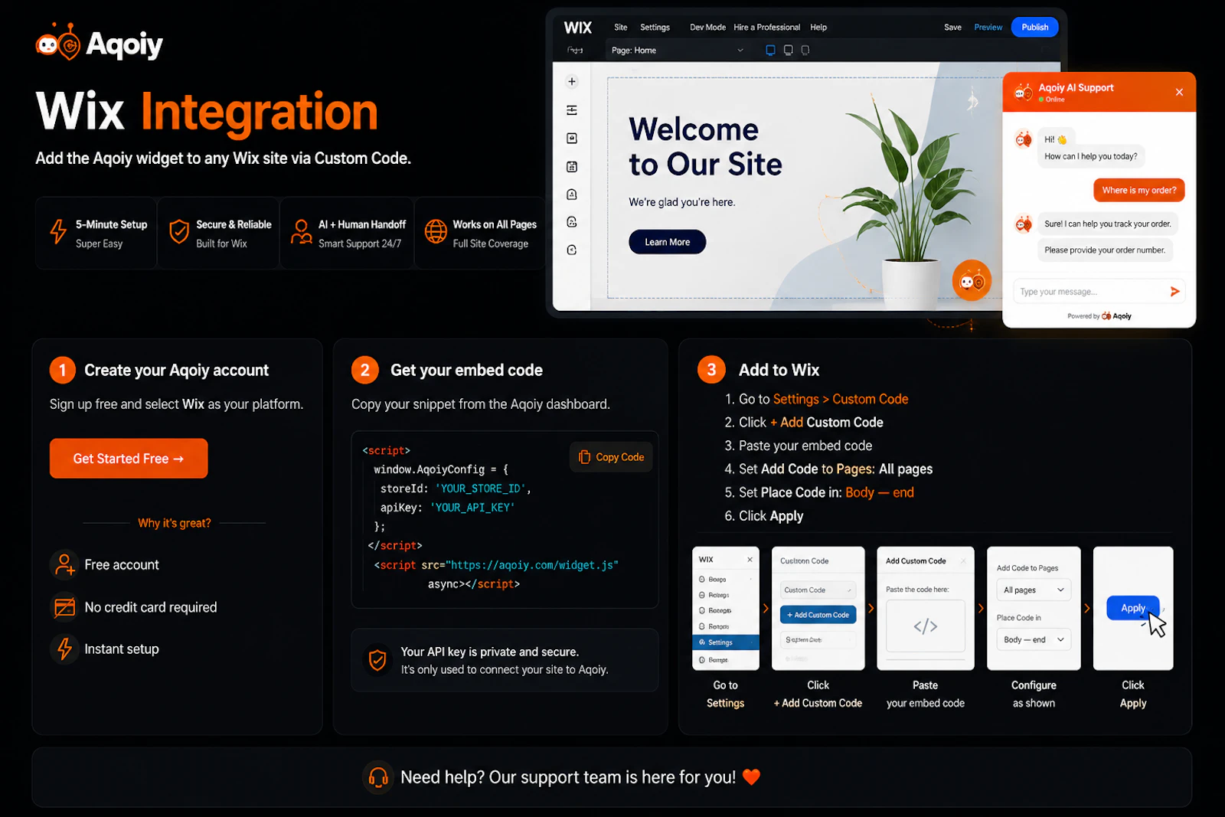
Task: Click the 'Wix Integration' main heading
Action: (x=207, y=112)
